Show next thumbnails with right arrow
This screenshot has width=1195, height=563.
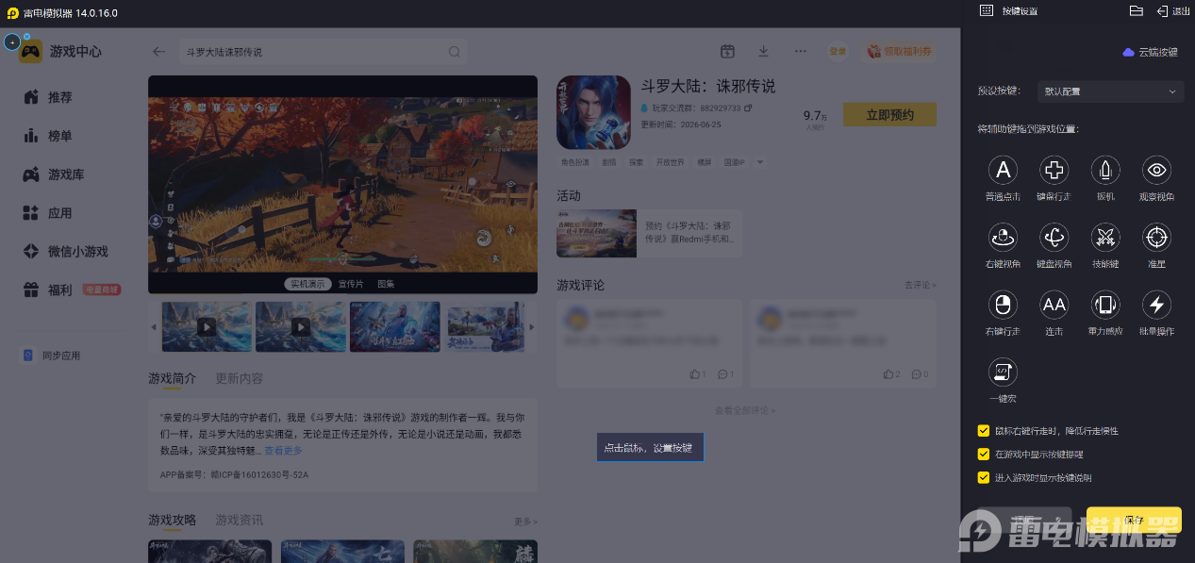(x=531, y=327)
